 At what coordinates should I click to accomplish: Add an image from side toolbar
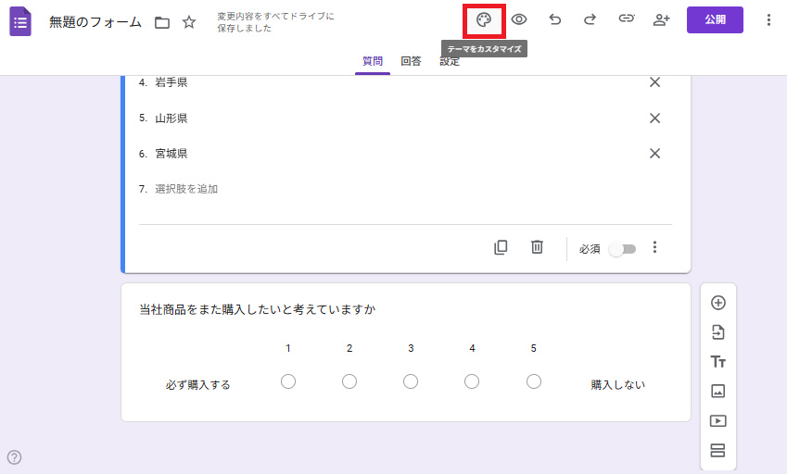pyautogui.click(x=717, y=391)
